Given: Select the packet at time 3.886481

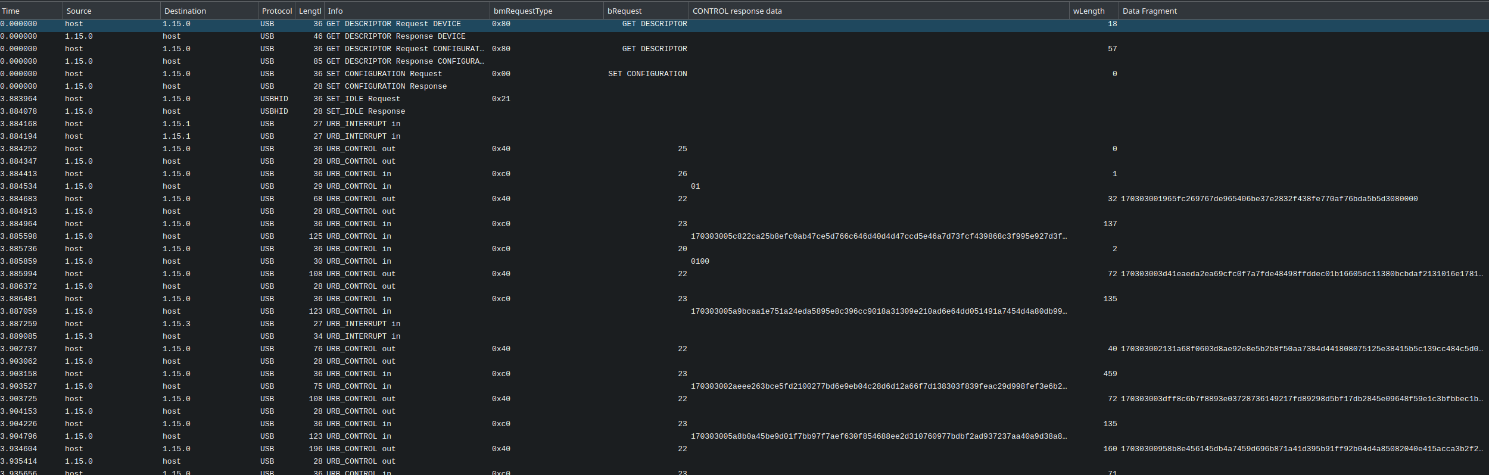Looking at the screenshot, I should (744, 299).
